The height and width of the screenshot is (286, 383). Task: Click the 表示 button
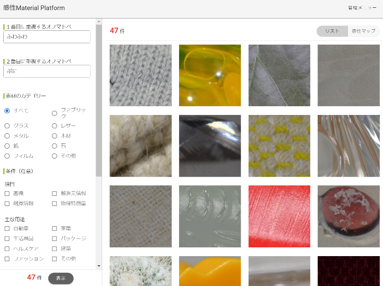61,278
